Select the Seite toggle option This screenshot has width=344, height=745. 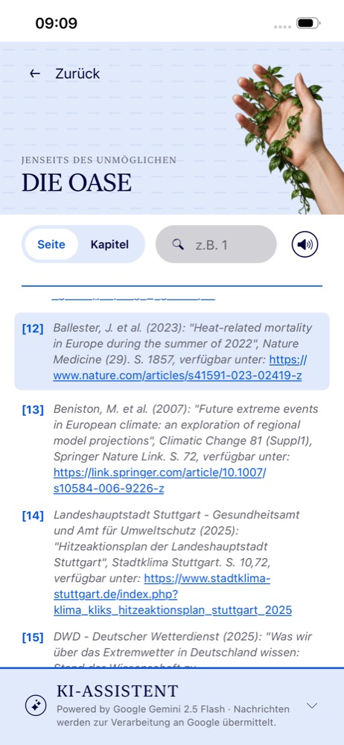[x=51, y=244]
